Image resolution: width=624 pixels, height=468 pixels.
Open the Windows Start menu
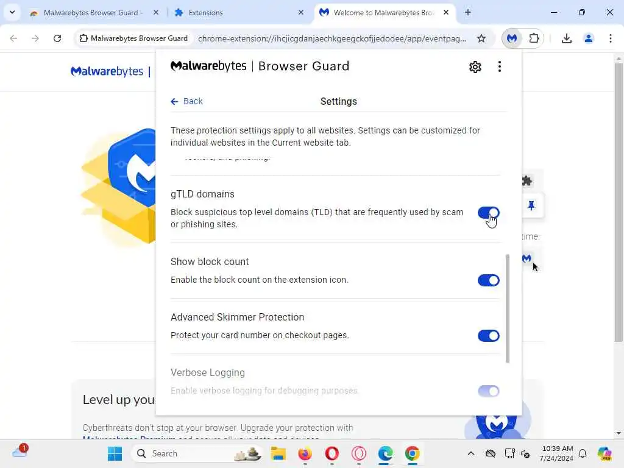point(115,453)
